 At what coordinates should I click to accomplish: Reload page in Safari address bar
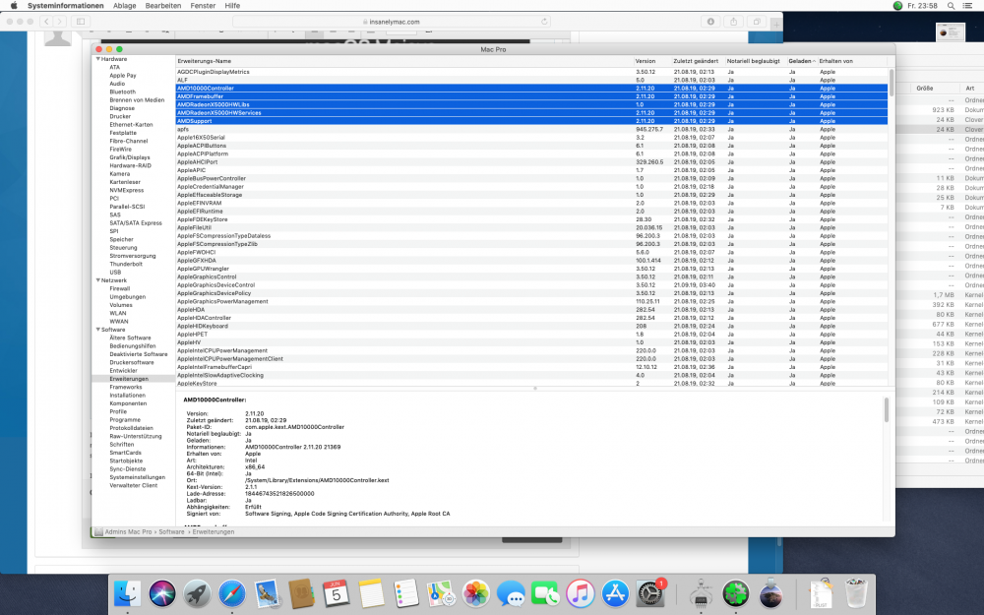click(544, 22)
